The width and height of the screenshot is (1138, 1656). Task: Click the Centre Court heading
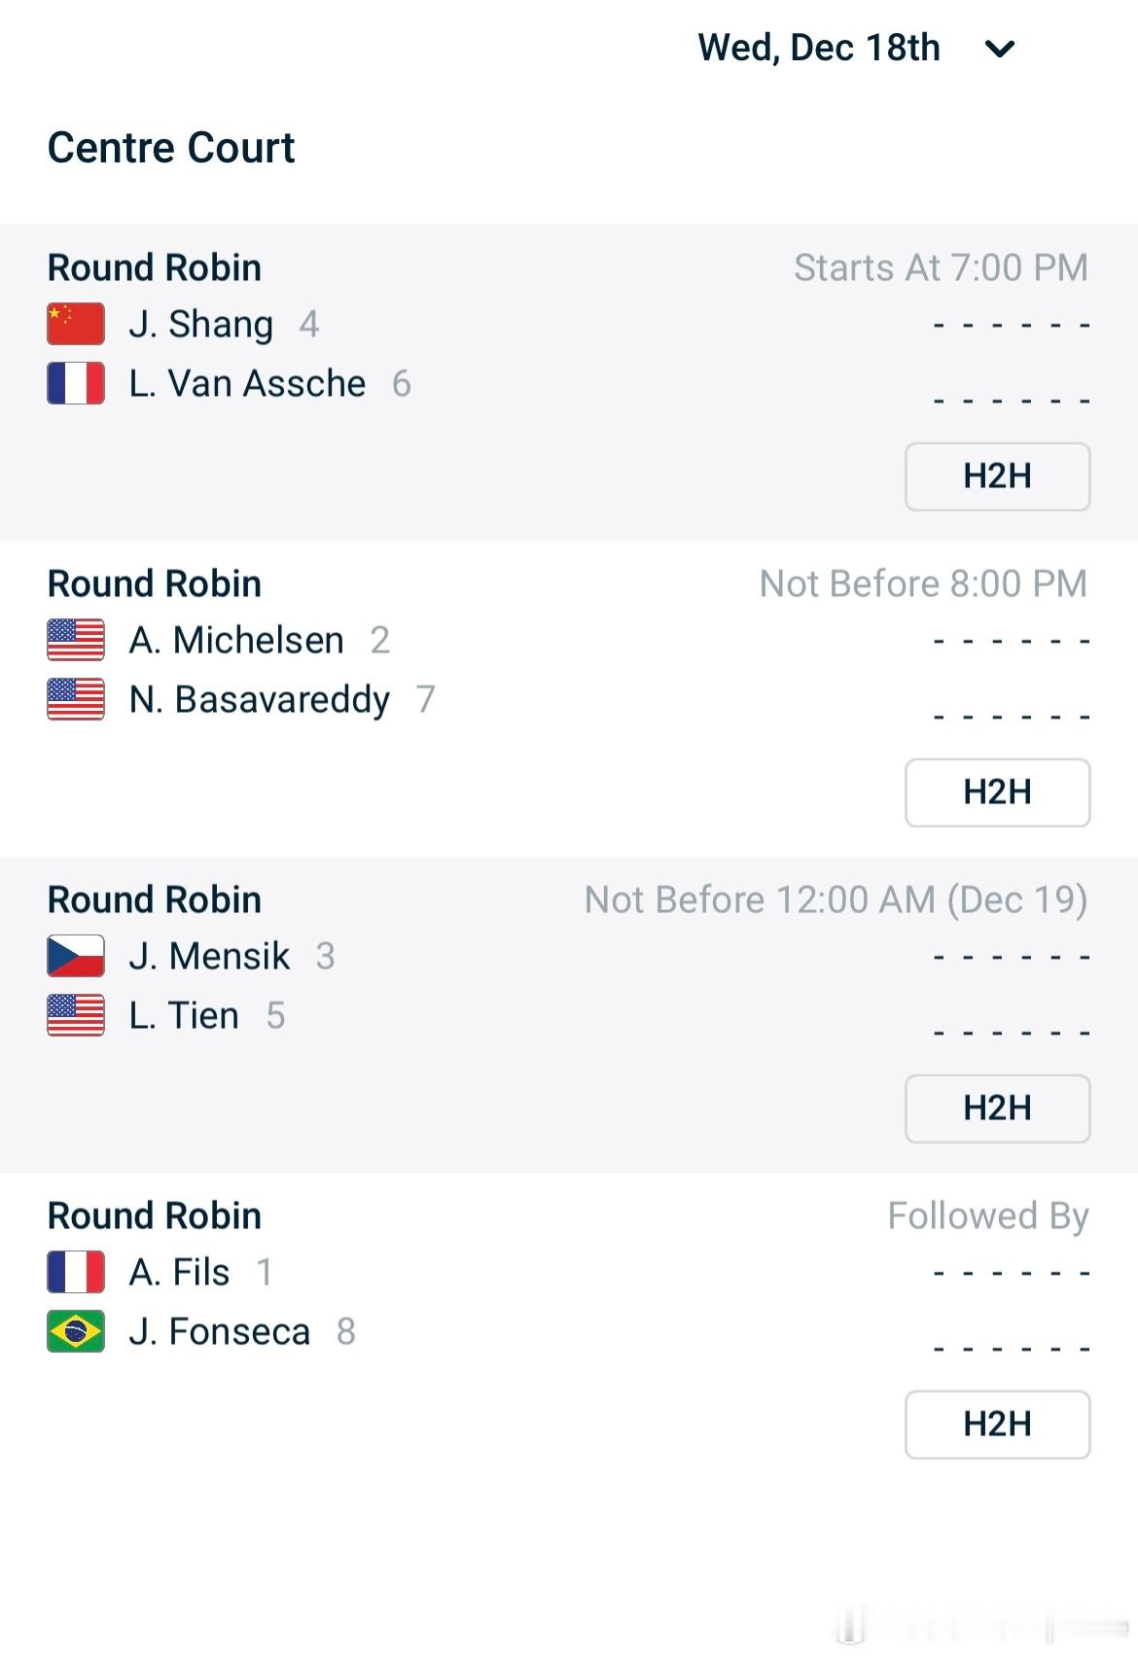(x=171, y=148)
